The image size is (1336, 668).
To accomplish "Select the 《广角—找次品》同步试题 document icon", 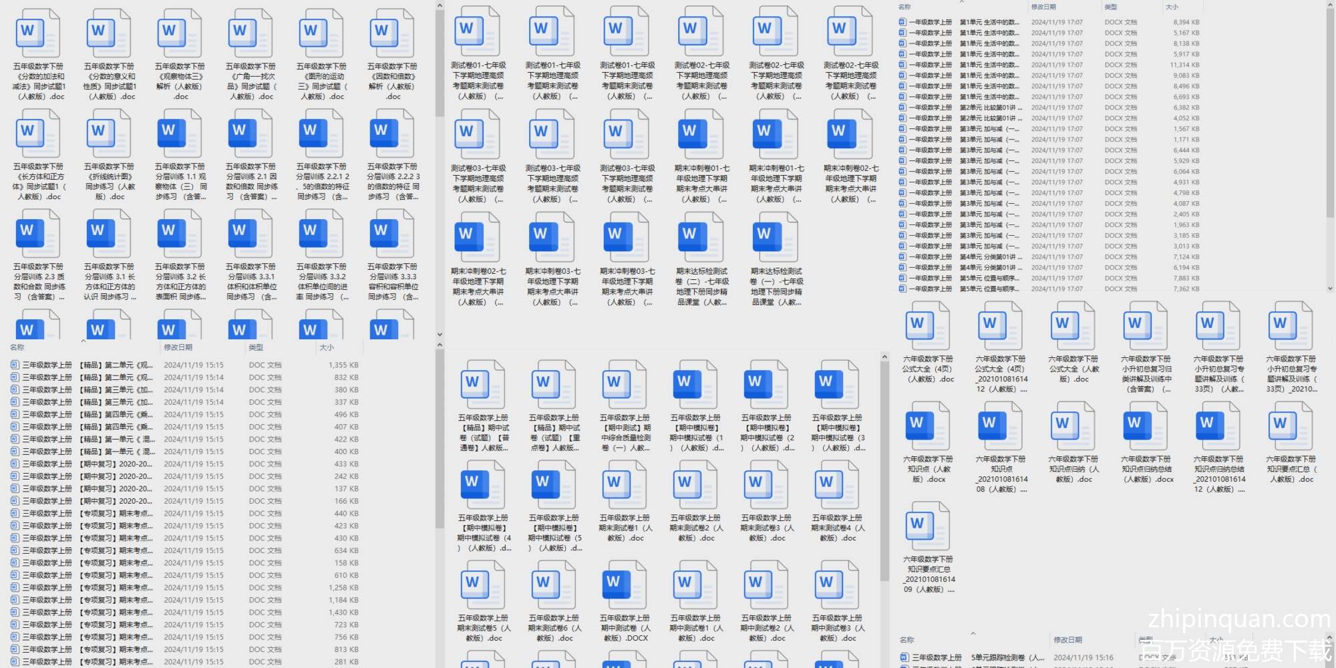I will 250,33.
